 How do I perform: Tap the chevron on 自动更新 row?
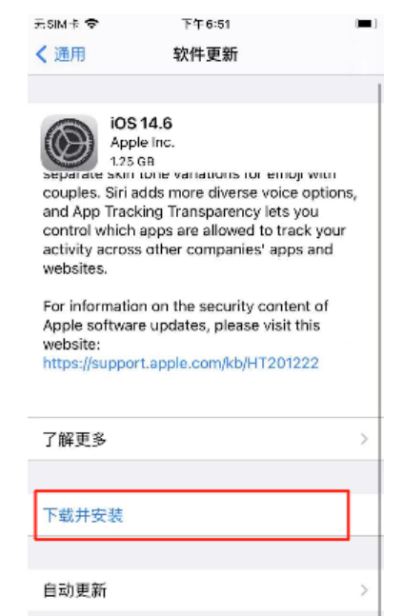[x=364, y=590]
